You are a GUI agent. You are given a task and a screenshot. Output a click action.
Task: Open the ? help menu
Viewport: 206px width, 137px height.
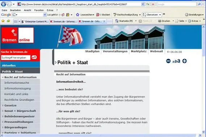[x=57, y=10]
